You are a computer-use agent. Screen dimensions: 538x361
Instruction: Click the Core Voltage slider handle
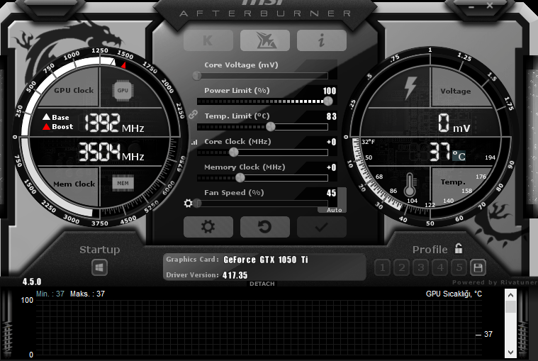click(197, 75)
